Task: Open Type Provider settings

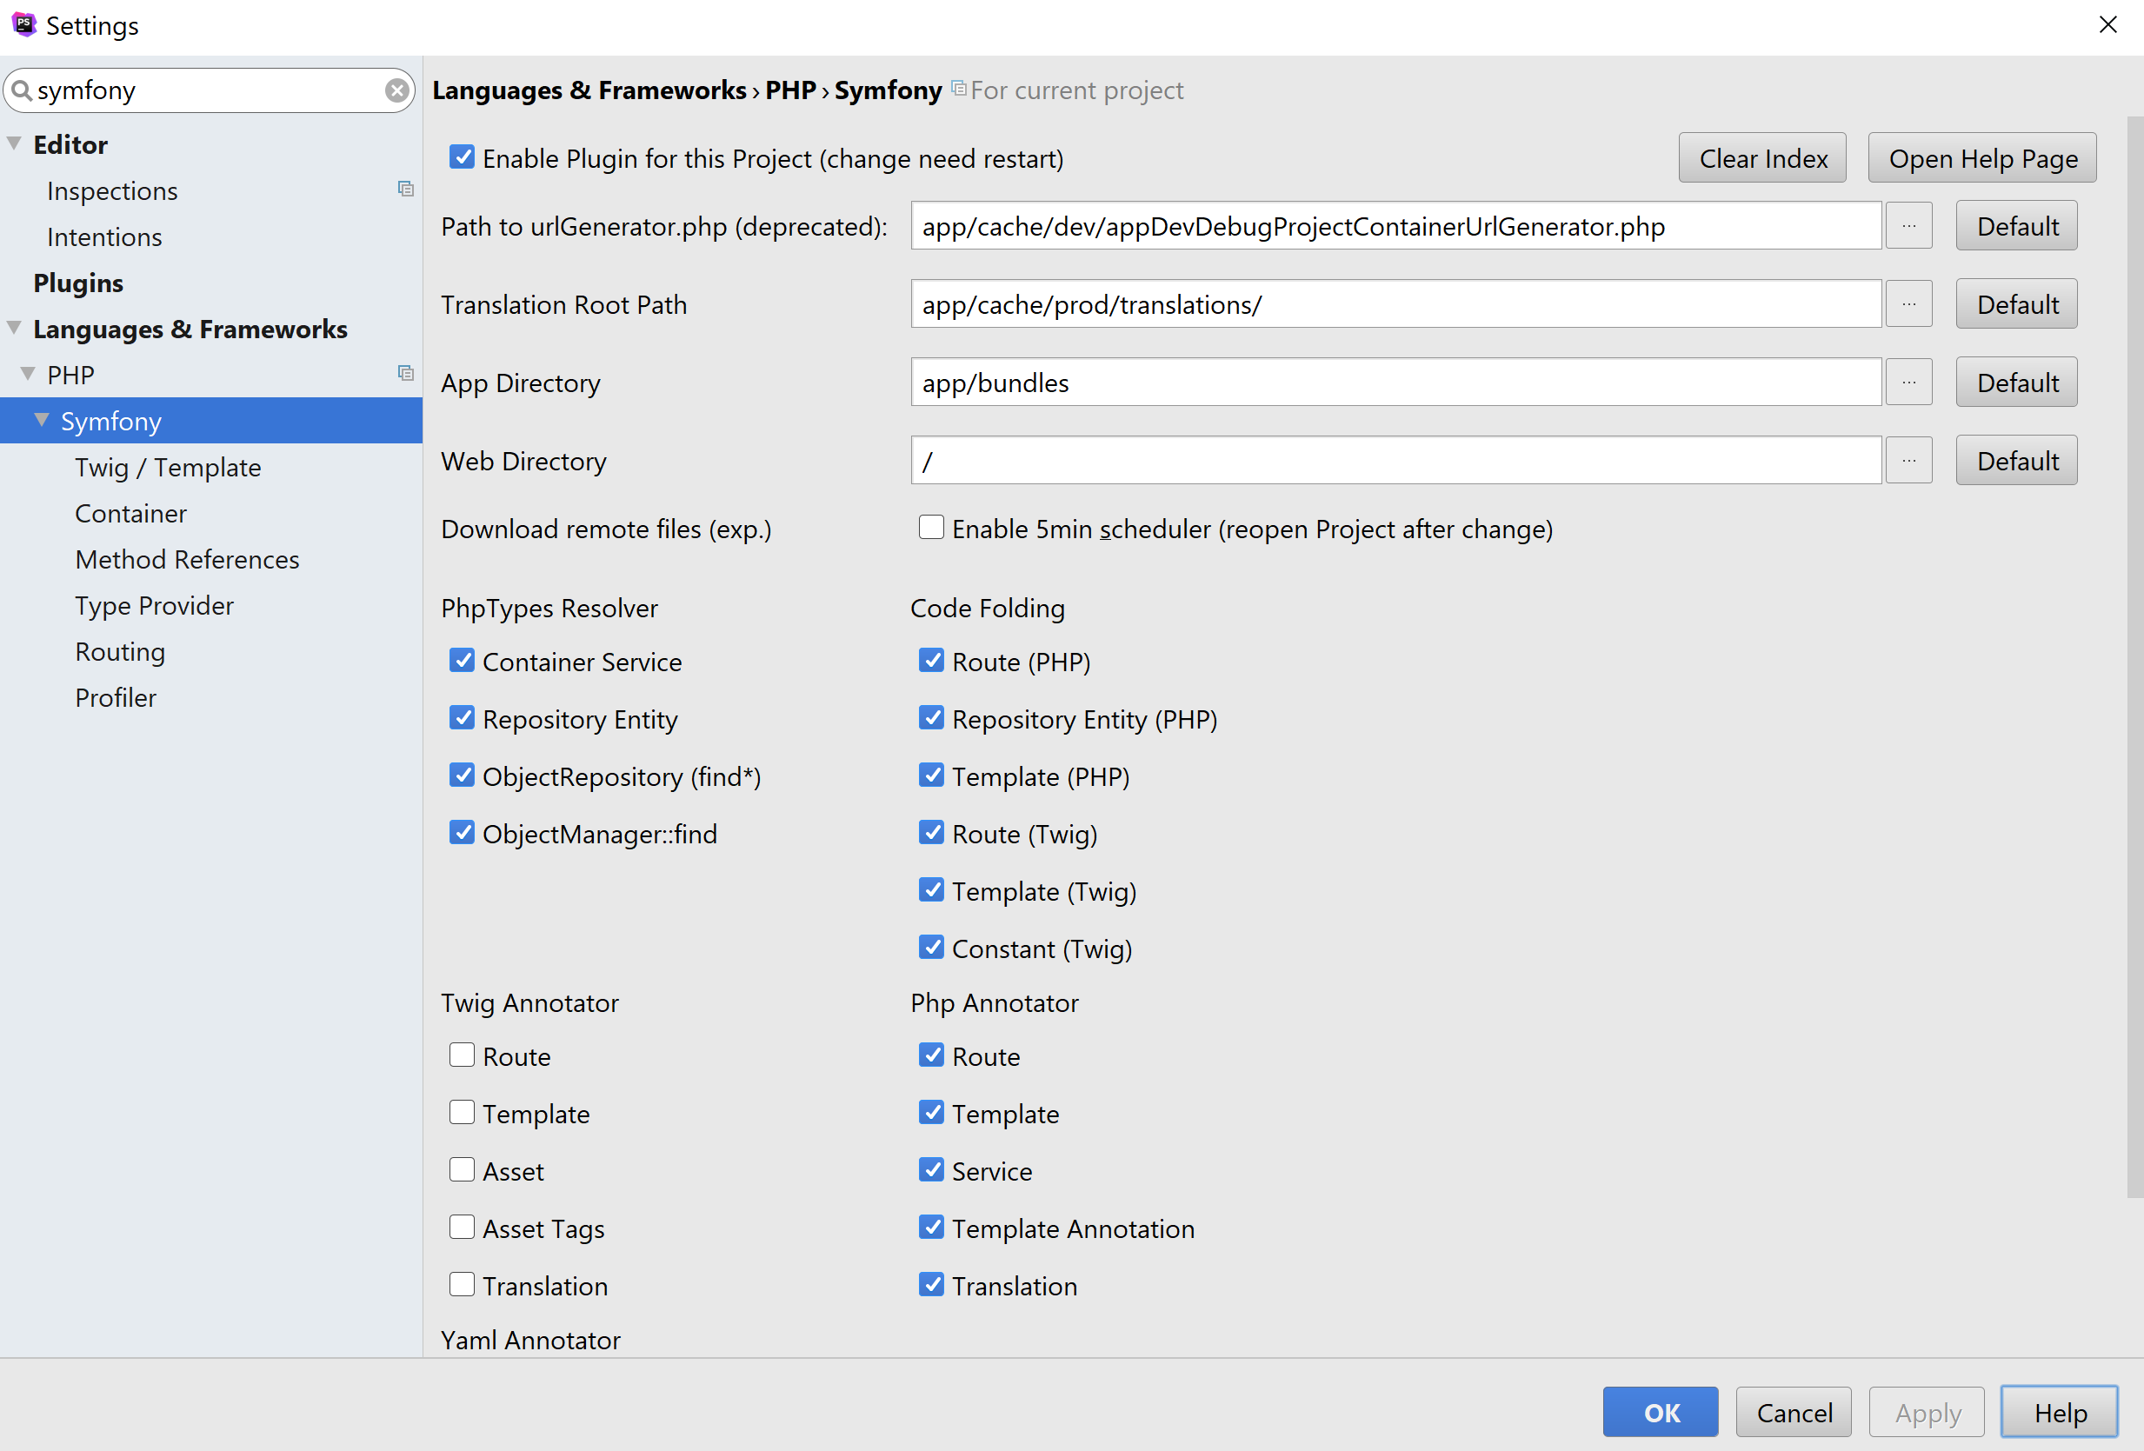Action: [154, 606]
